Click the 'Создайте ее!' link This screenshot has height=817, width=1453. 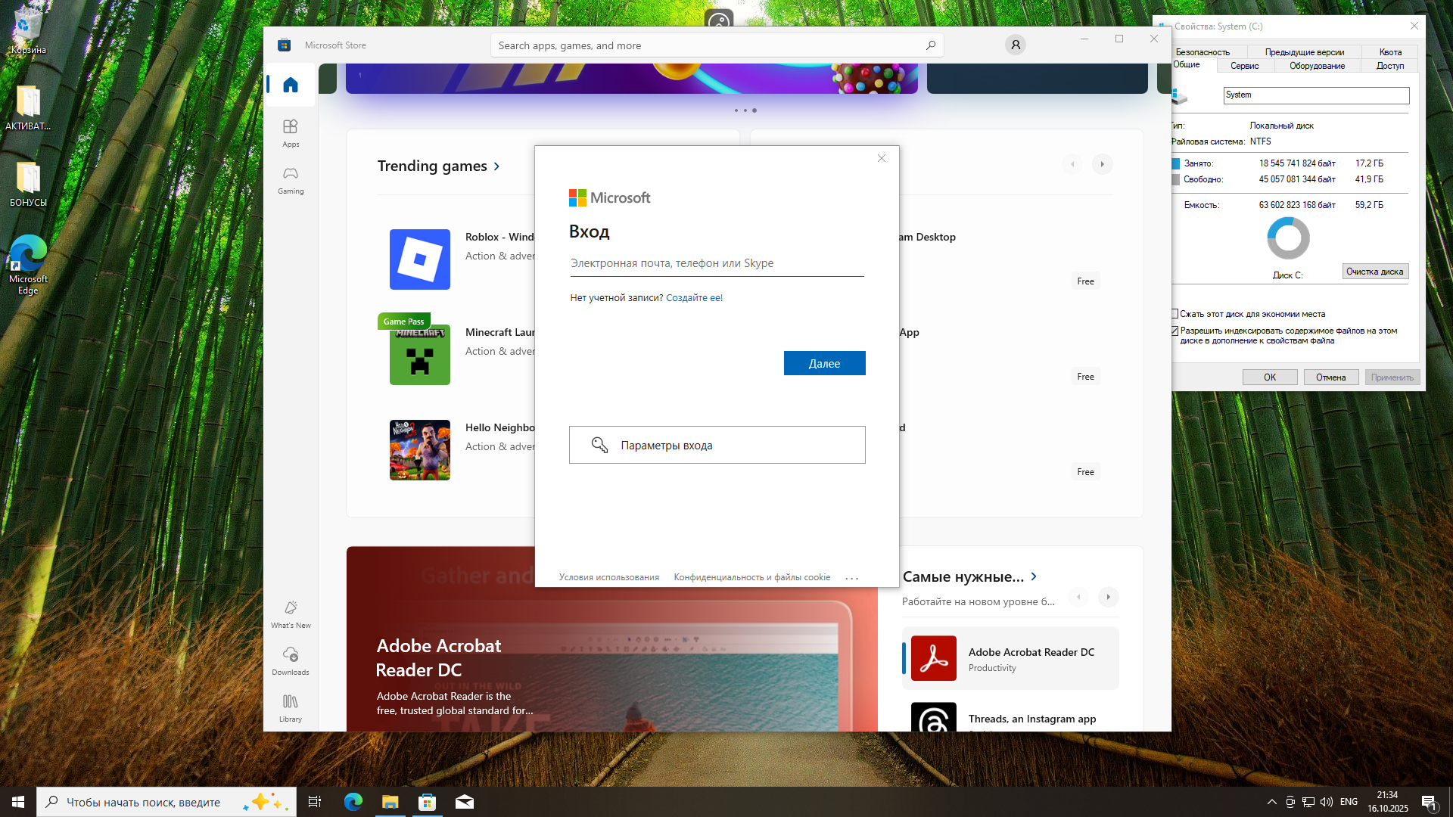tap(694, 298)
